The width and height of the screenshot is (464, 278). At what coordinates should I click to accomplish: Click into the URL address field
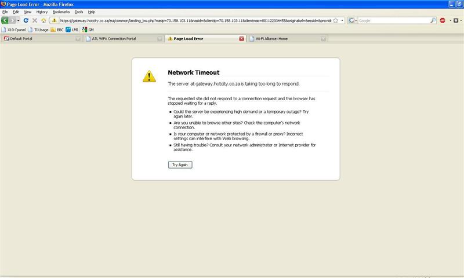click(x=195, y=21)
